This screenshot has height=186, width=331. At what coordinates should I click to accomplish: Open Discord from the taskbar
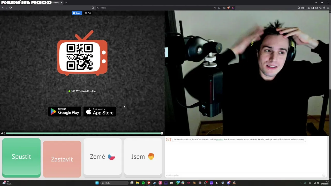point(228,183)
